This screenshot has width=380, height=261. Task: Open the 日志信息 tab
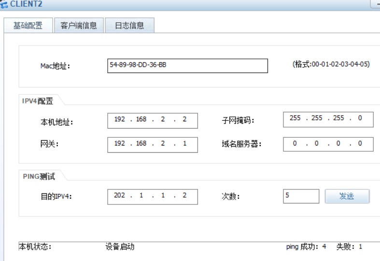[x=129, y=25]
